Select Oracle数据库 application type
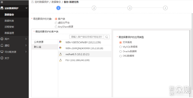The height and width of the screenshot is (98, 193). click(121, 52)
